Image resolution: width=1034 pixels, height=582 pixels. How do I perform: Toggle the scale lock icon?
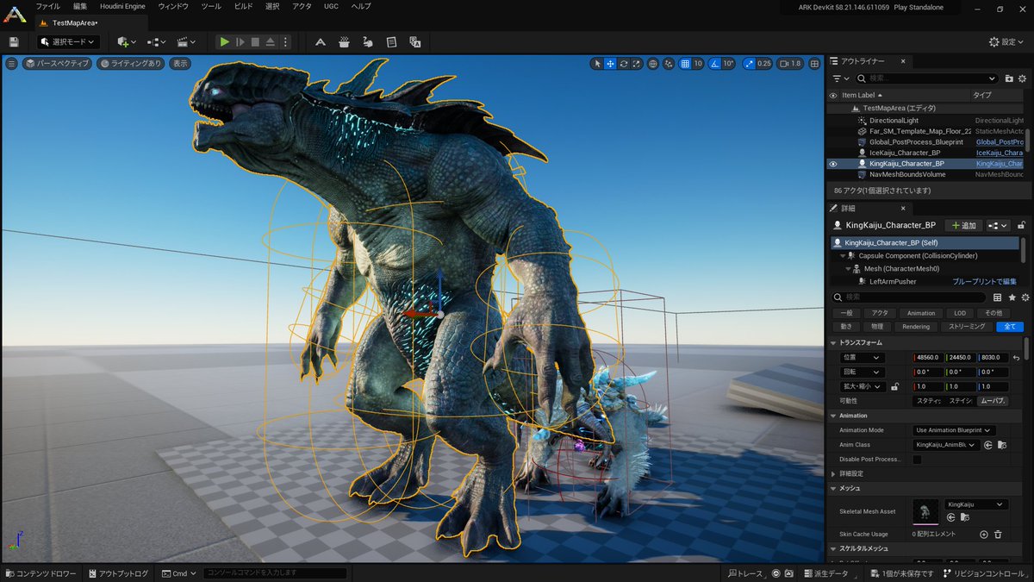[895, 387]
